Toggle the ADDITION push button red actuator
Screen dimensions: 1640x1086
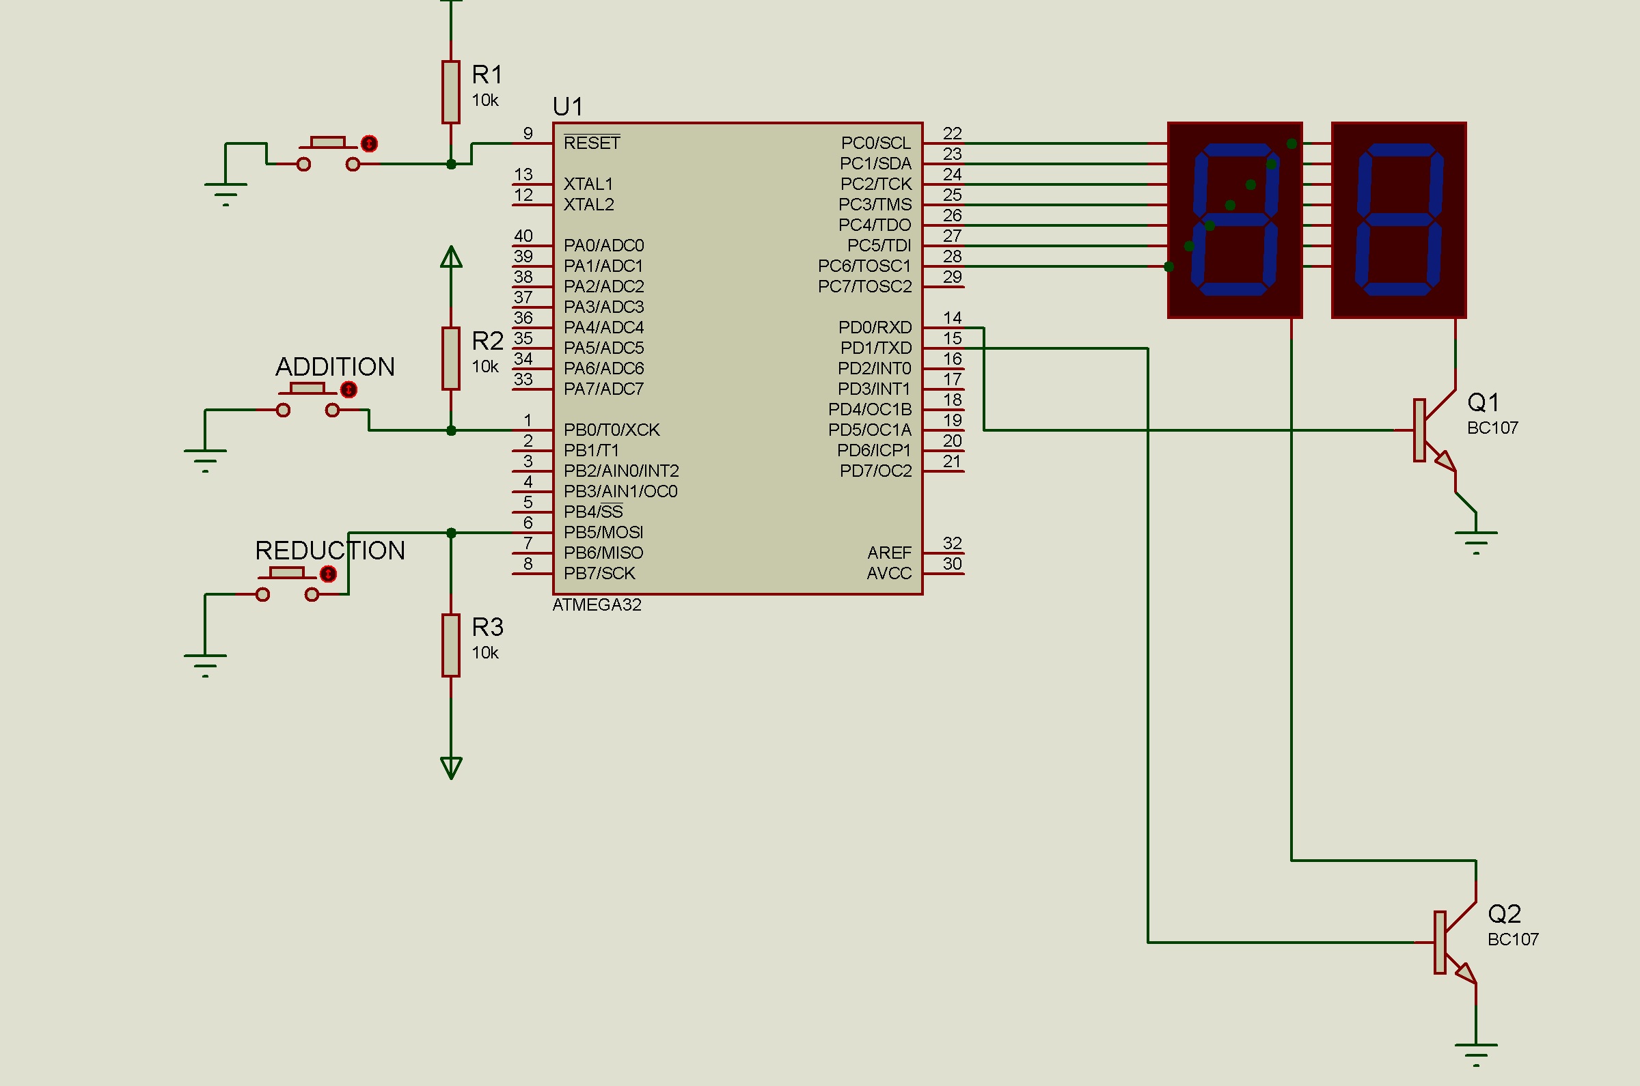[x=348, y=390]
